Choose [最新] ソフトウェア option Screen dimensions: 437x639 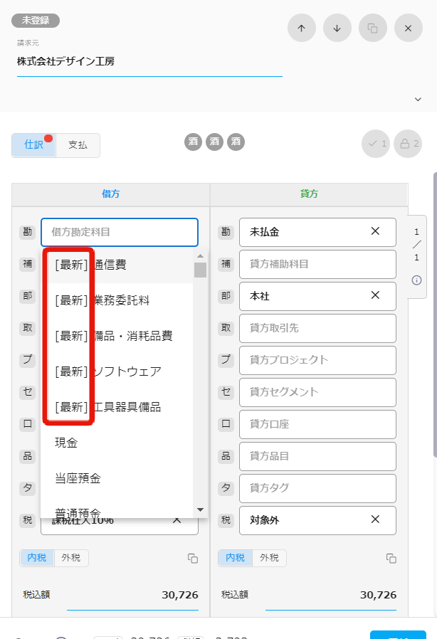coord(117,371)
